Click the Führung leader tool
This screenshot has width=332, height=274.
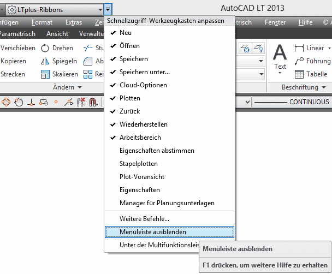[300, 61]
